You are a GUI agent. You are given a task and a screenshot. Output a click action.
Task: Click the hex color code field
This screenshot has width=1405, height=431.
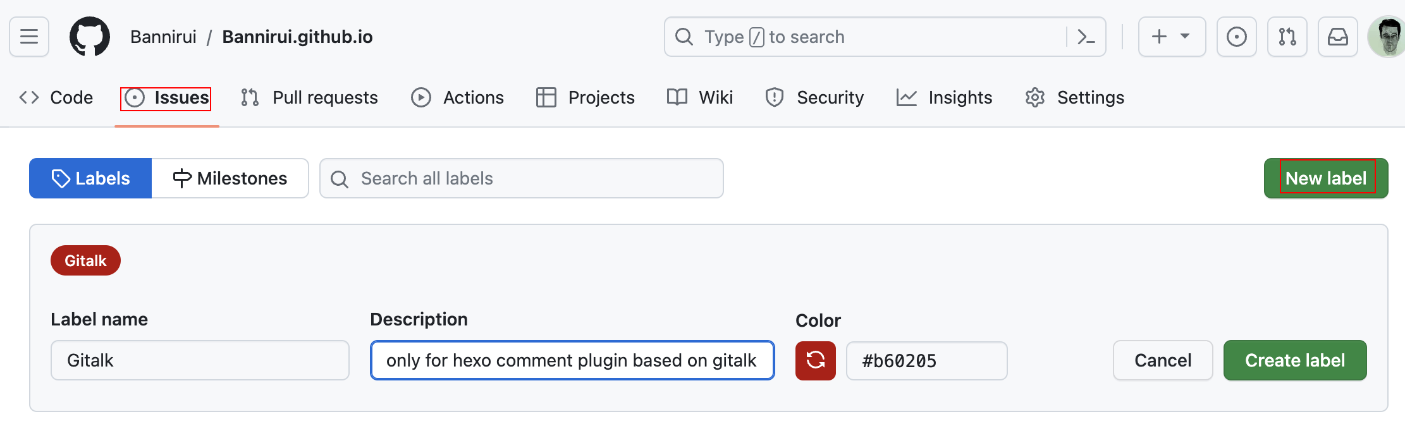926,361
